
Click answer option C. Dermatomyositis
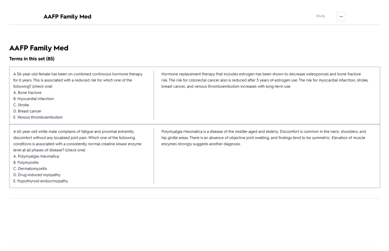pos(30,169)
